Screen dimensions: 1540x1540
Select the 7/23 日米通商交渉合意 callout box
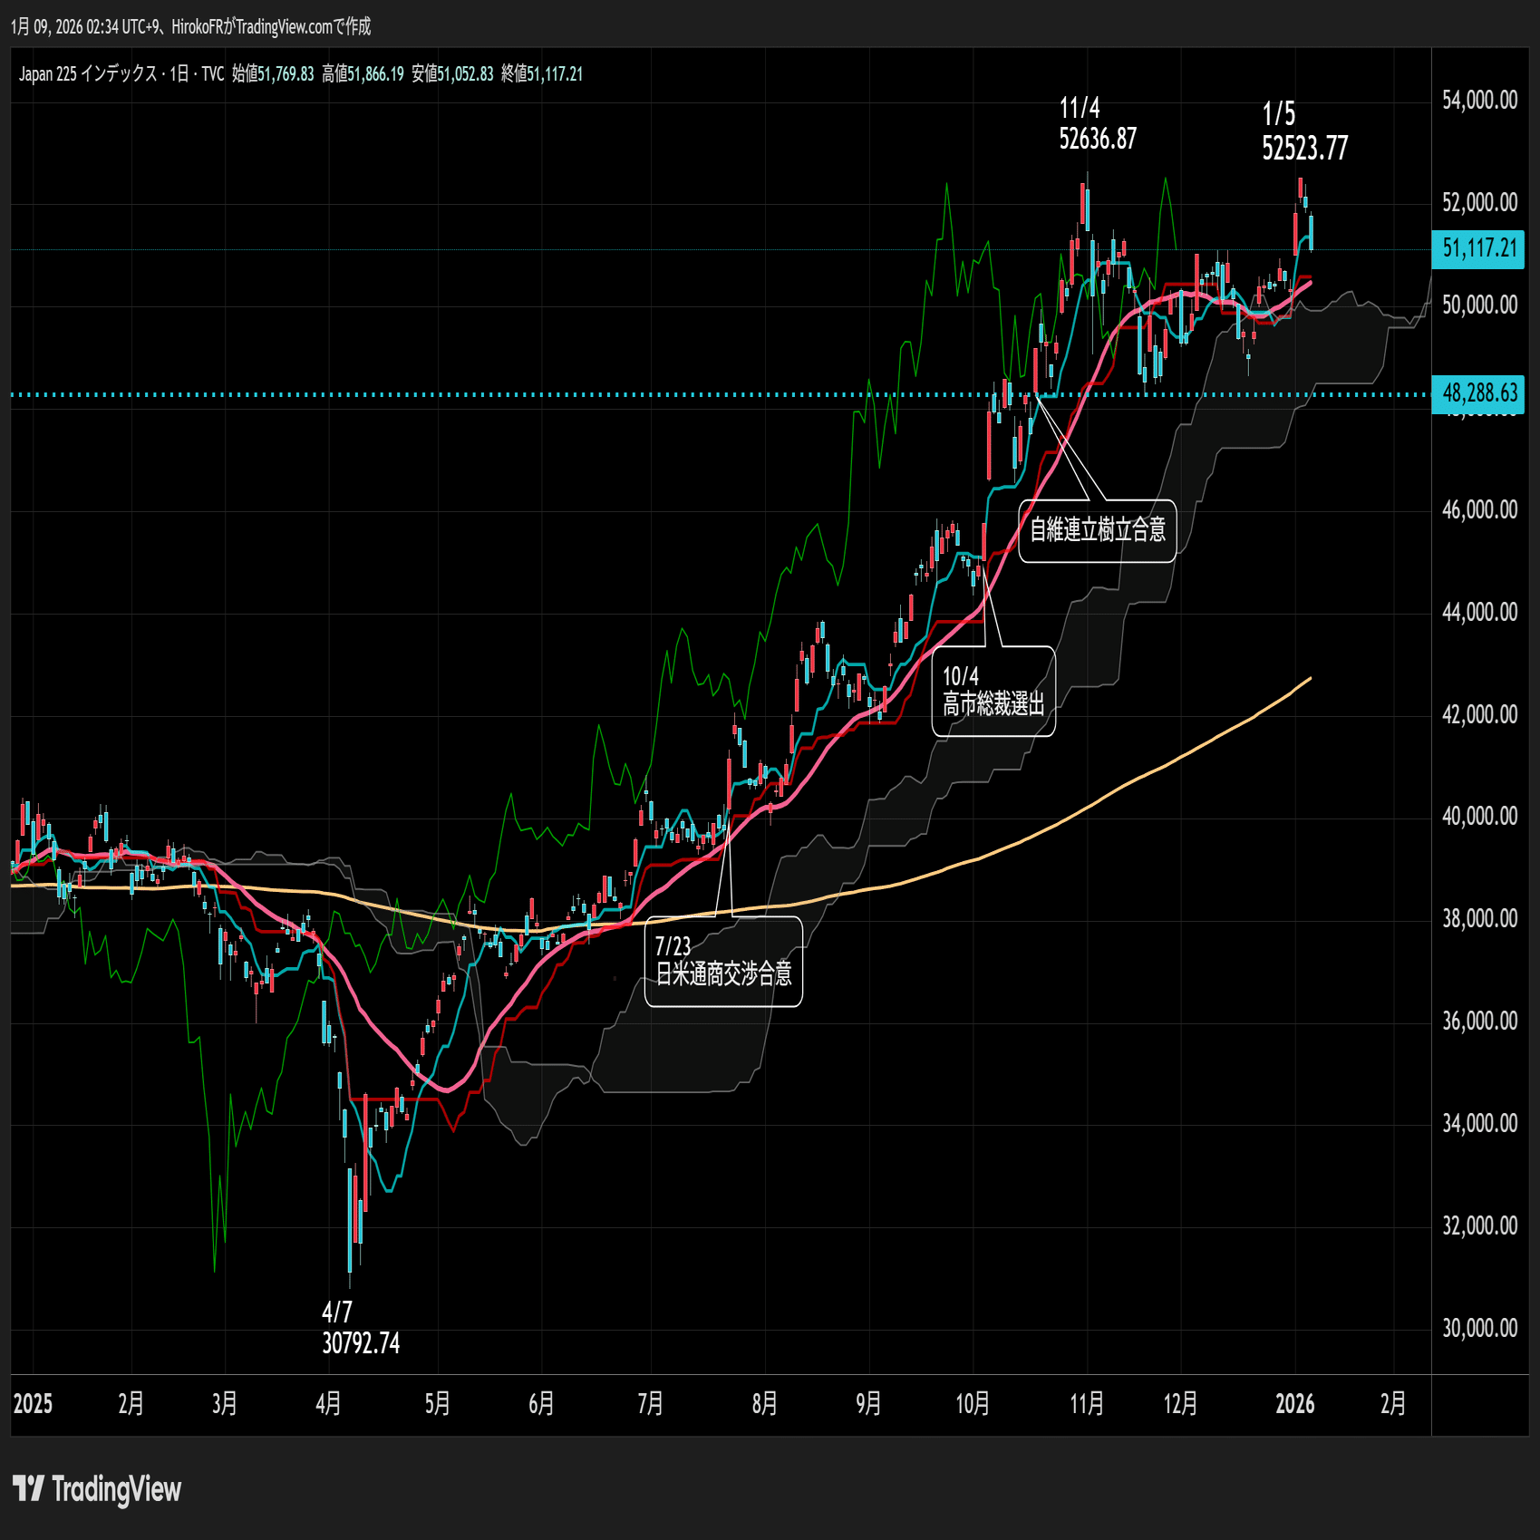[x=723, y=962]
